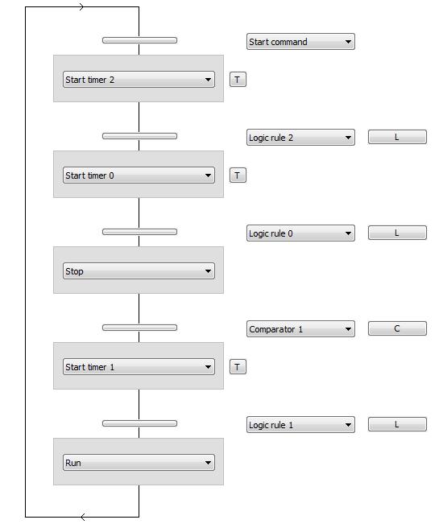Open the Start timer 2 action dropdown
Image resolution: width=443 pixels, height=528 pixels.
[x=139, y=80]
